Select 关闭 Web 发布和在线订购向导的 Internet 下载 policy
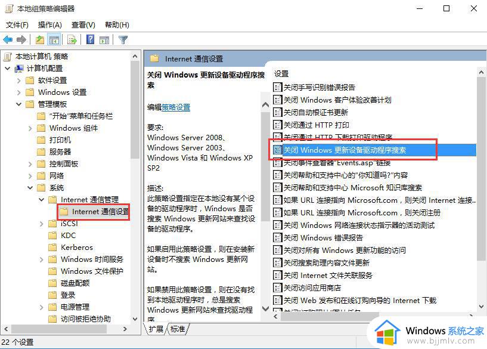The height and width of the screenshot is (349, 487). (x=359, y=300)
